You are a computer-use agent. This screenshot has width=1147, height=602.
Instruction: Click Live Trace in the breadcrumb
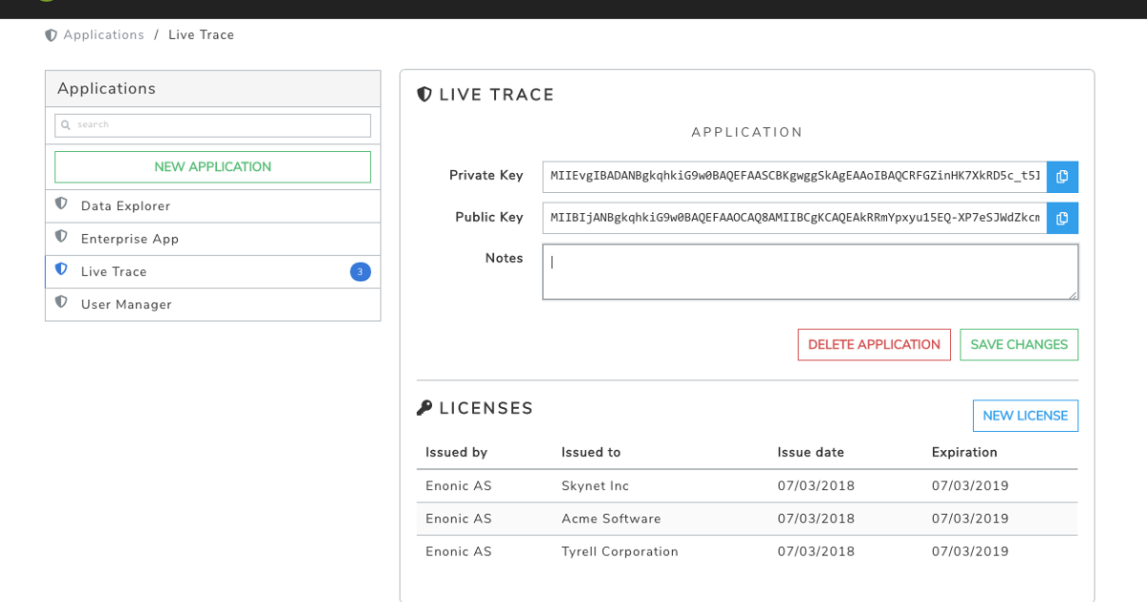202,35
